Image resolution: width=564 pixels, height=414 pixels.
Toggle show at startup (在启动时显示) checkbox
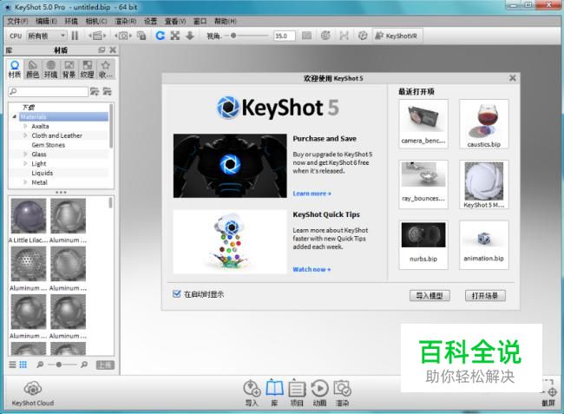click(176, 294)
